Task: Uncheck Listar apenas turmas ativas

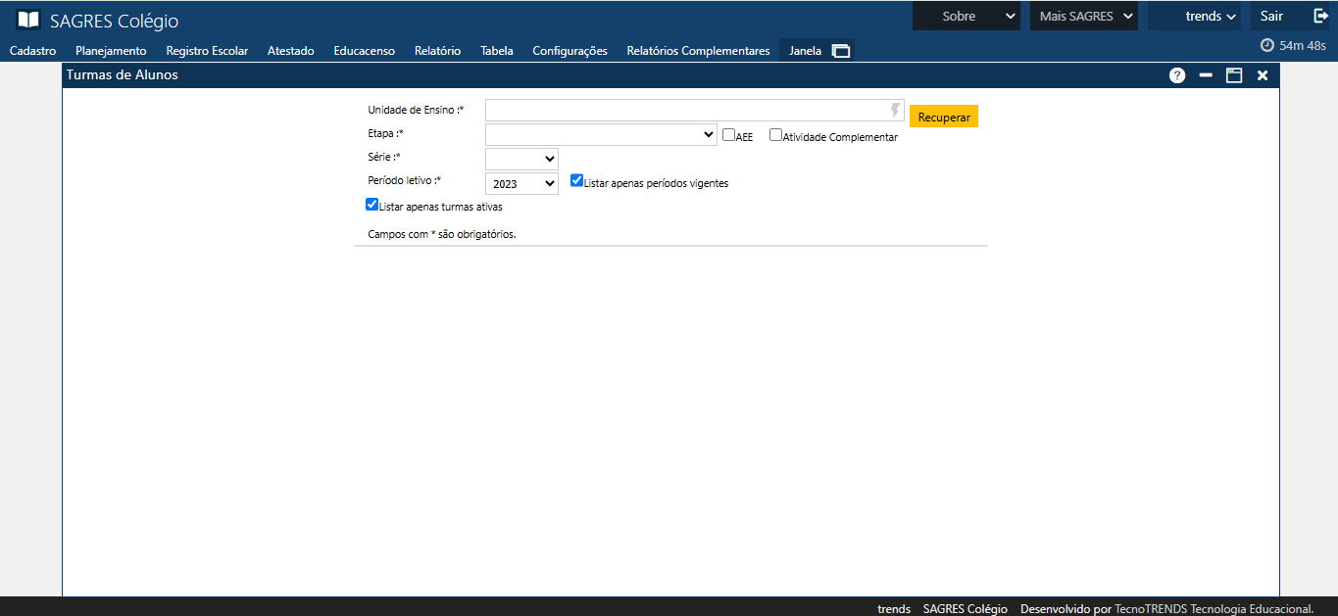Action: (x=372, y=205)
